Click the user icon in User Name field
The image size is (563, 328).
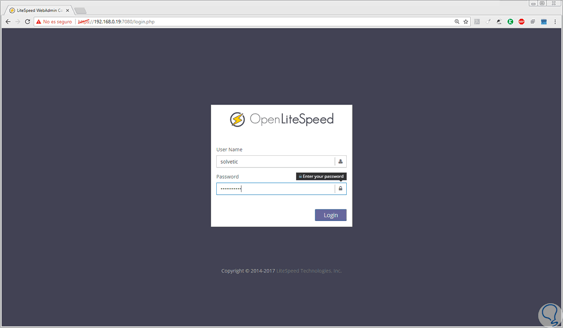341,161
